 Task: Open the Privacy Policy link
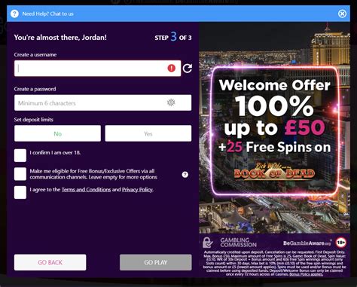point(137,190)
